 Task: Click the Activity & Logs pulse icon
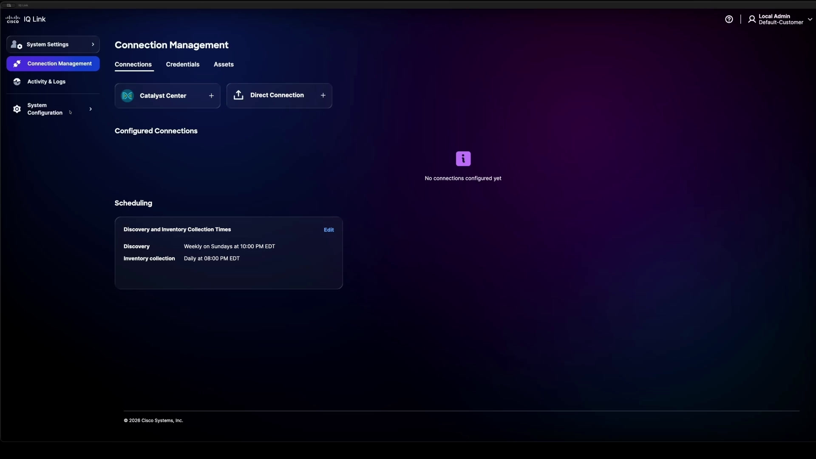point(17,82)
